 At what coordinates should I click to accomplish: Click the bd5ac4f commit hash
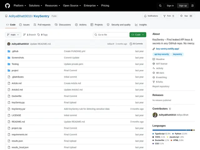(x=111, y=44)
